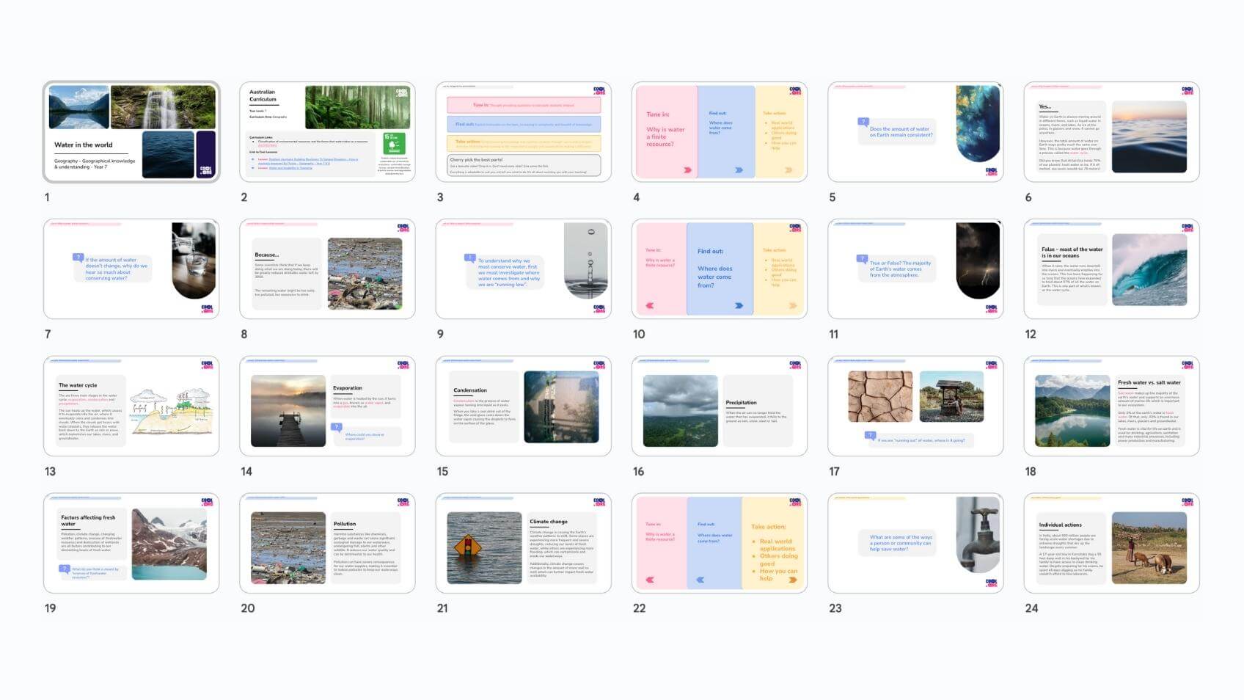
Task: Open the Evaporation slide thumbnail
Action: pos(327,406)
